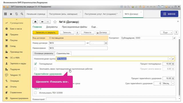Go to Присоединенные файлы link
Viewport: 183px width, 103px height.
click(74, 27)
